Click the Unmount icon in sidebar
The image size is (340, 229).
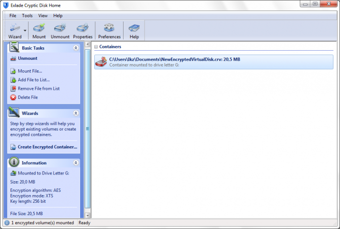[x=13, y=58]
